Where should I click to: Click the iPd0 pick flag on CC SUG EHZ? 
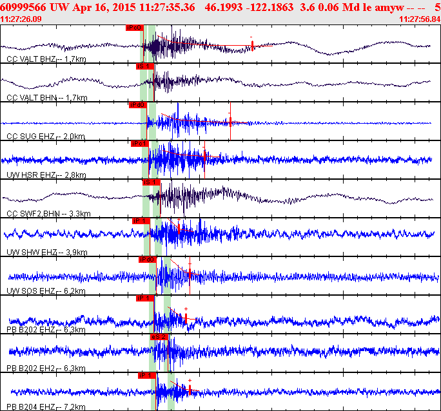point(138,105)
